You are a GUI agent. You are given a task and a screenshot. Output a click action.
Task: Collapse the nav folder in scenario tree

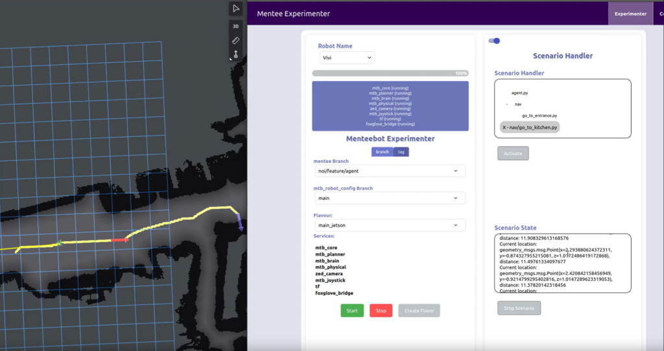coord(506,104)
